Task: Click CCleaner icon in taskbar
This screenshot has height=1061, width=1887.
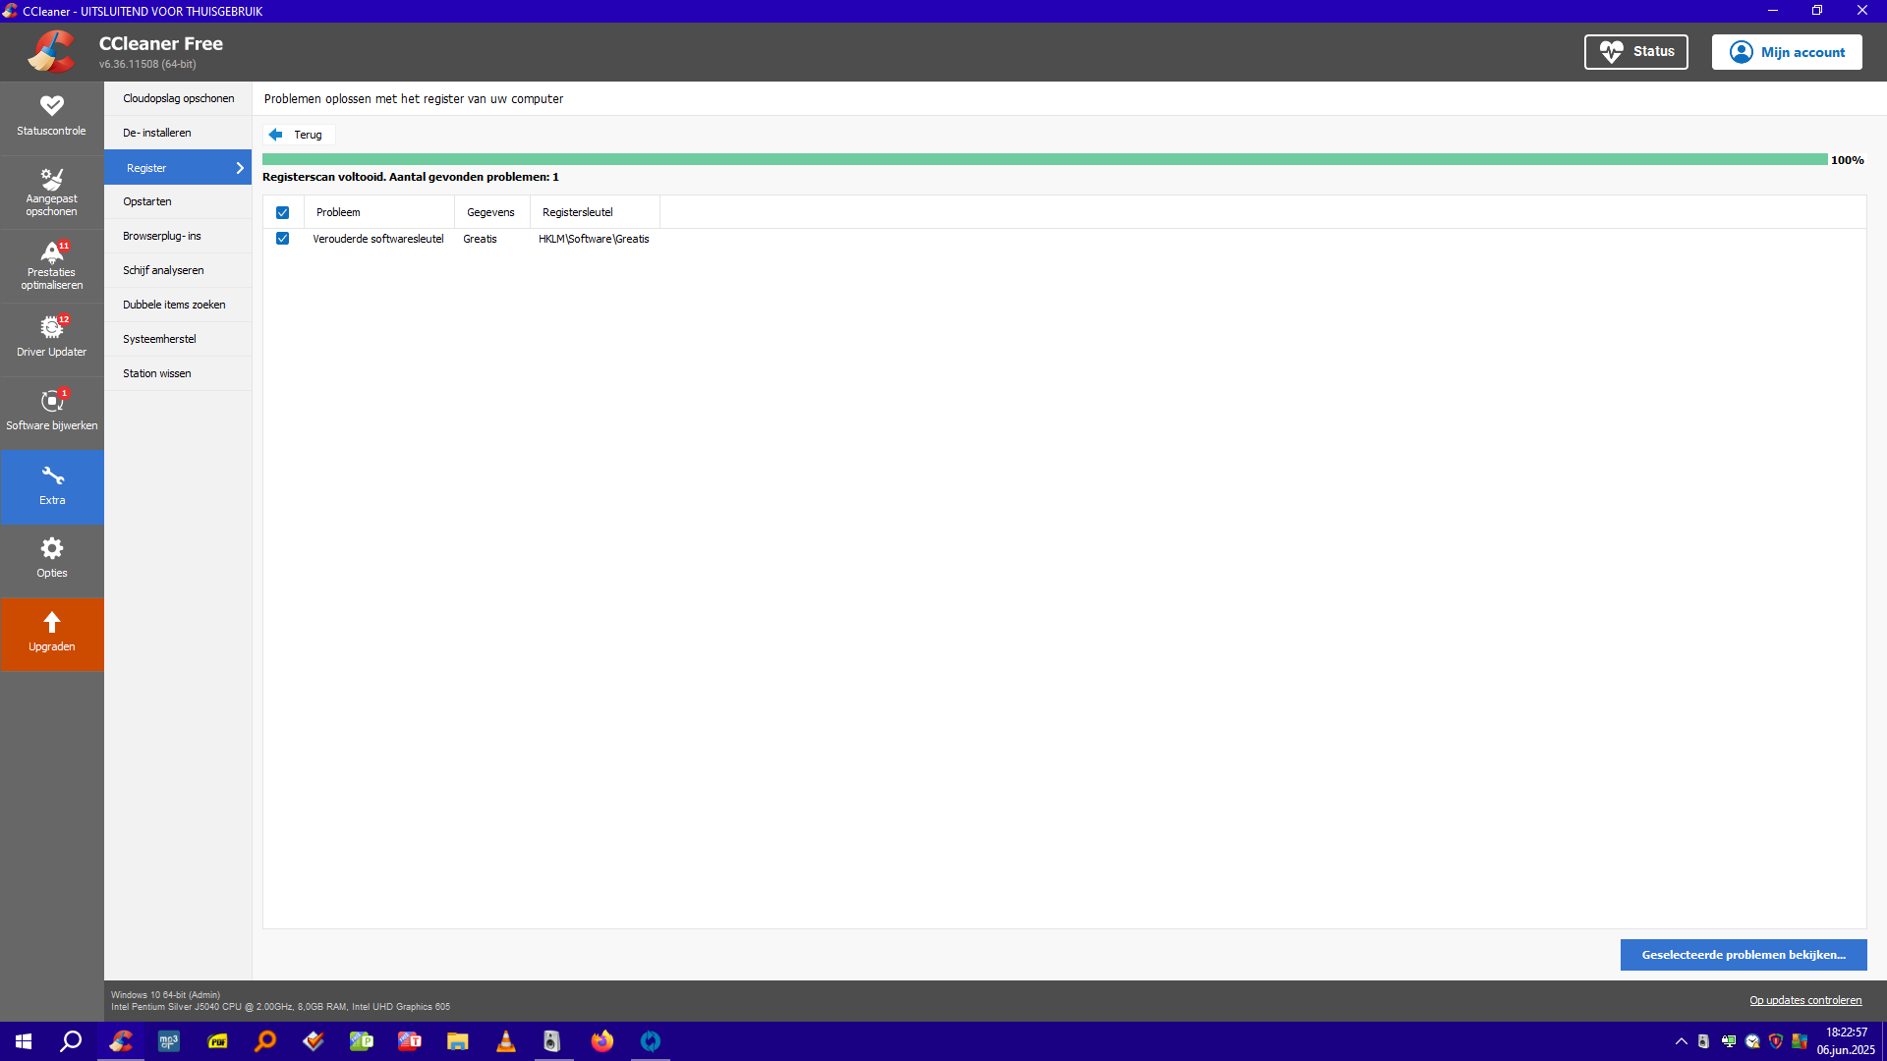Action: [121, 1041]
